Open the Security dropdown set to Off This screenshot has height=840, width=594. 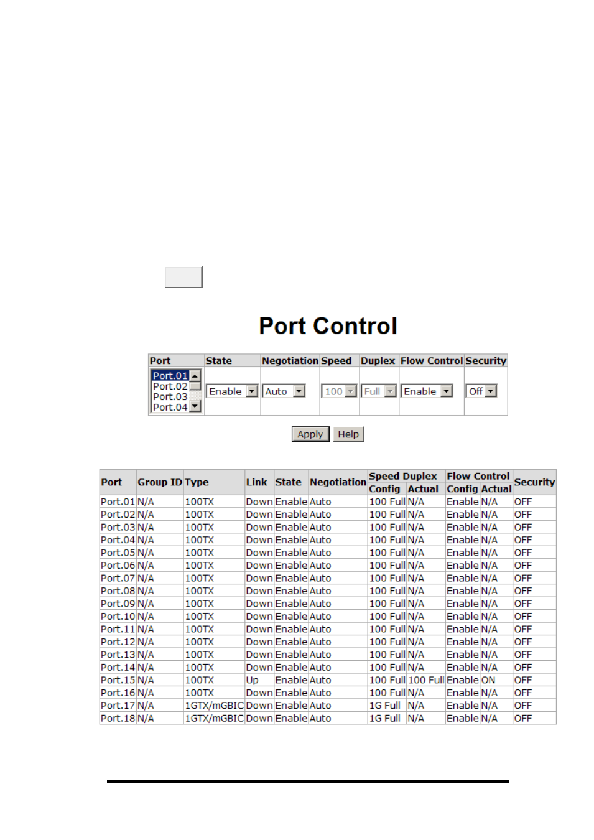click(x=481, y=391)
